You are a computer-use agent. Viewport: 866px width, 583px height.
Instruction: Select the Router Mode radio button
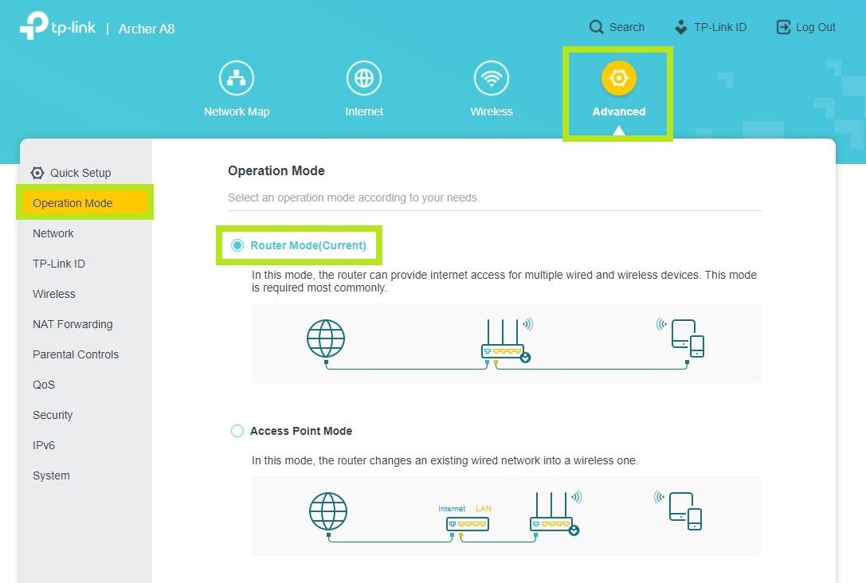point(237,245)
